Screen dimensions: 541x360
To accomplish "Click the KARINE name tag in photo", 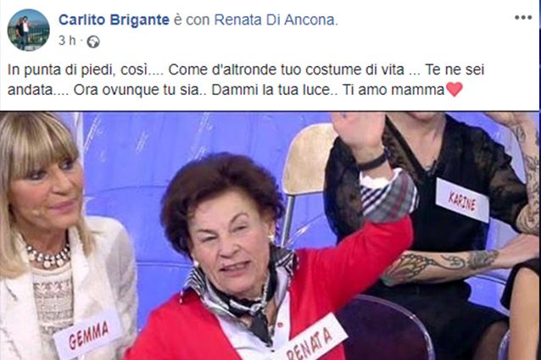I will pos(462,200).
